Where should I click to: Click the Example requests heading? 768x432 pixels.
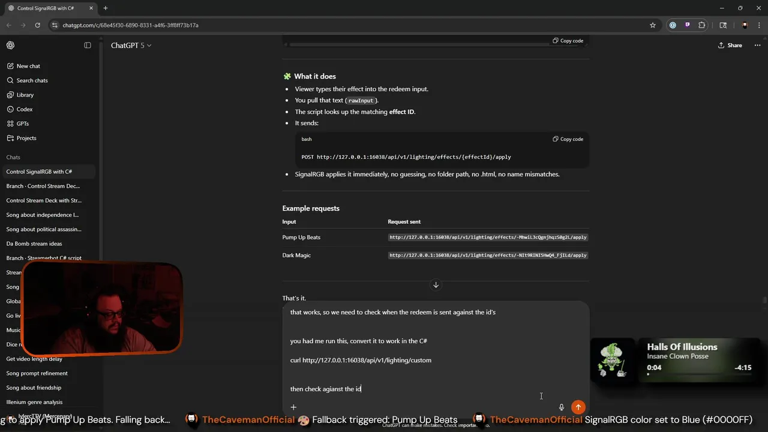(311, 208)
